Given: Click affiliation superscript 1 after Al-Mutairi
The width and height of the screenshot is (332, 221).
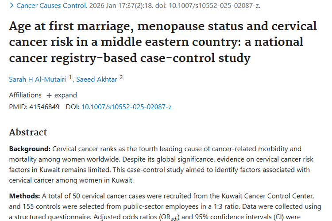Looking at the screenshot, I should point(69,77).
